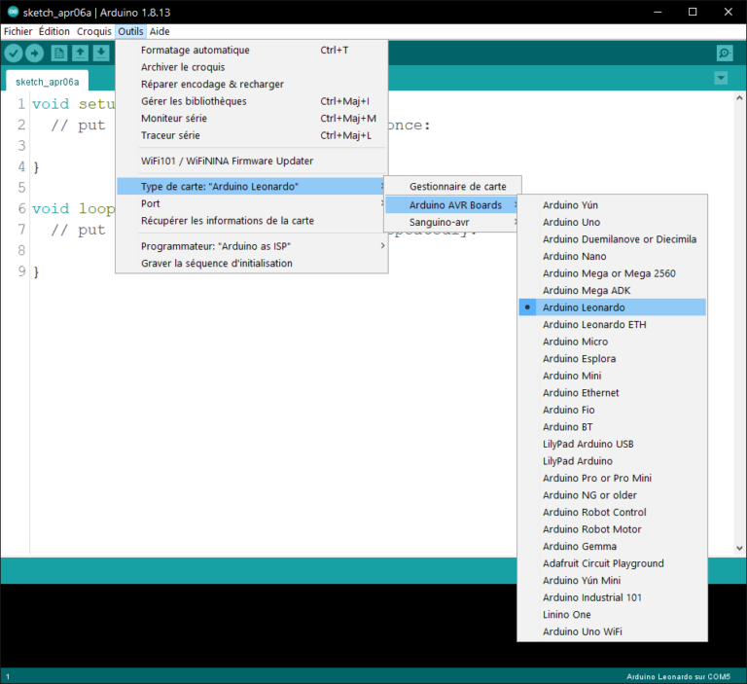
Task: Click the Verify sketch checkmark icon
Action: pos(14,54)
